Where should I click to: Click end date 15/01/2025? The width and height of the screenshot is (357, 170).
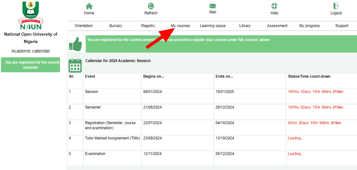[x=225, y=92]
